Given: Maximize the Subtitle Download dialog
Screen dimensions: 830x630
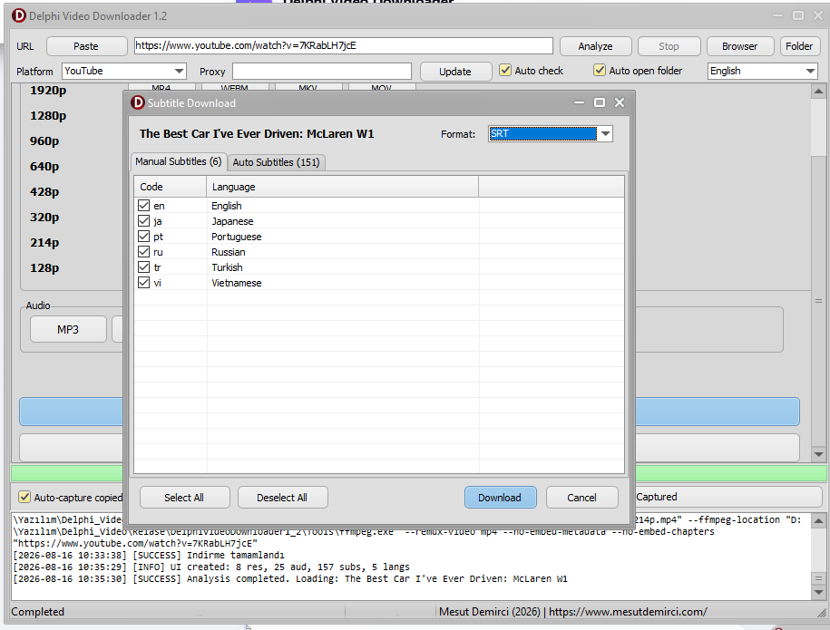Looking at the screenshot, I should (x=600, y=102).
